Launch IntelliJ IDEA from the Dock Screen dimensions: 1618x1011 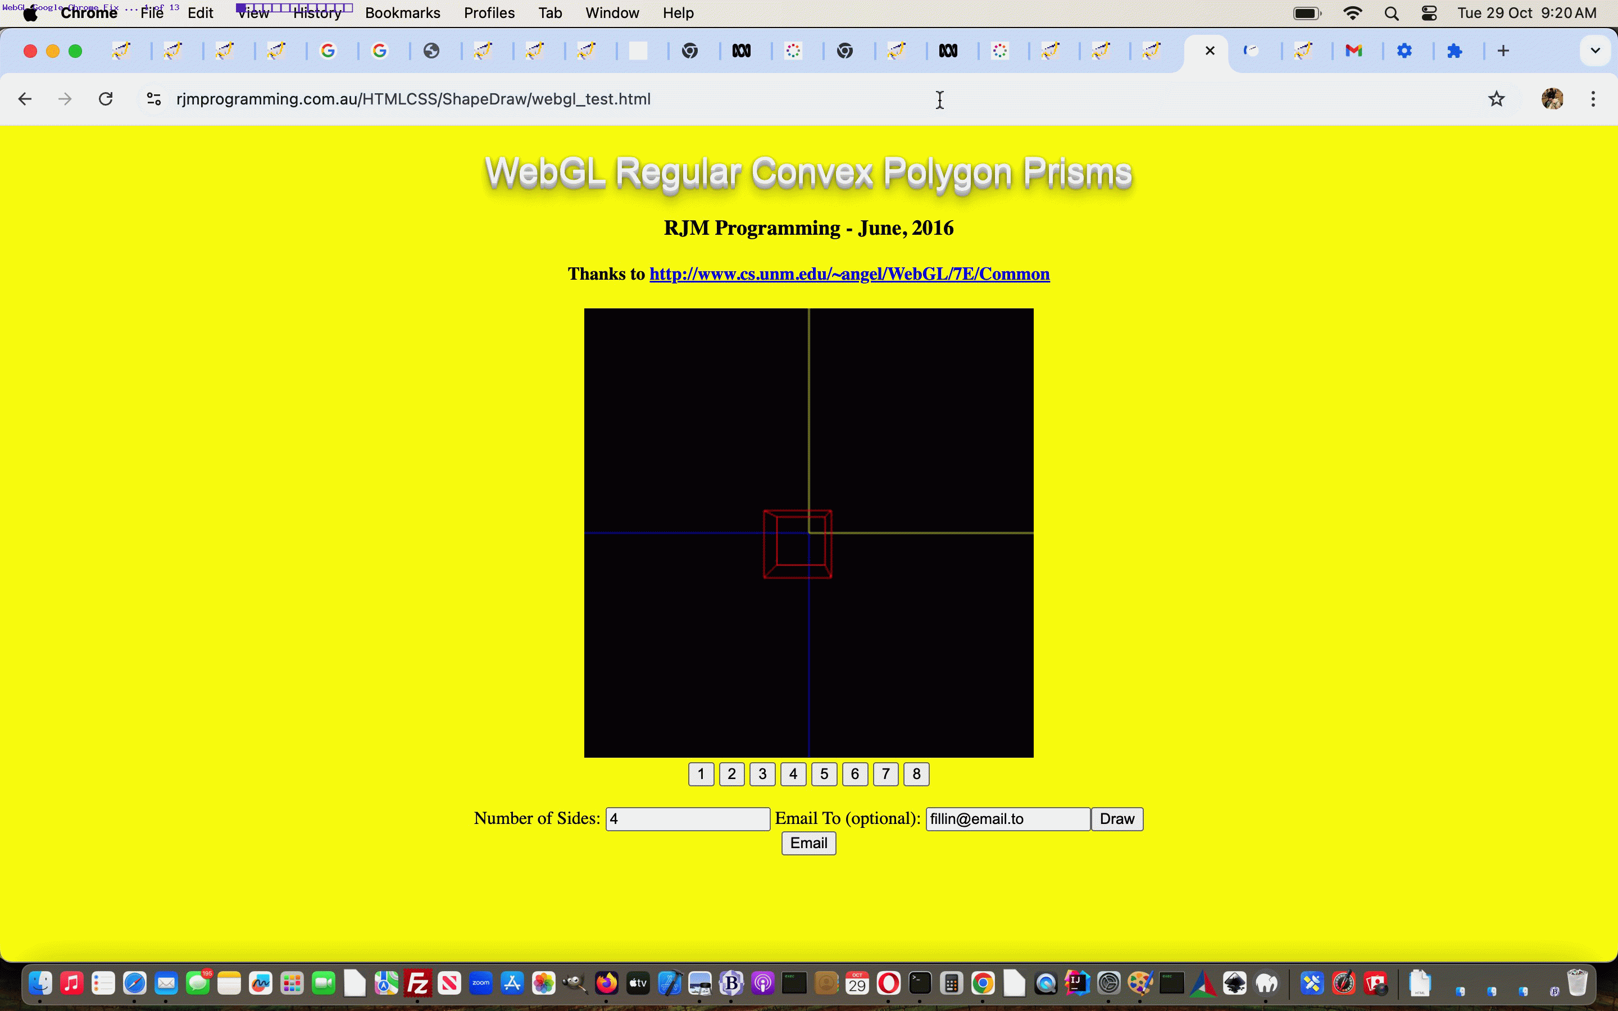click(1077, 983)
